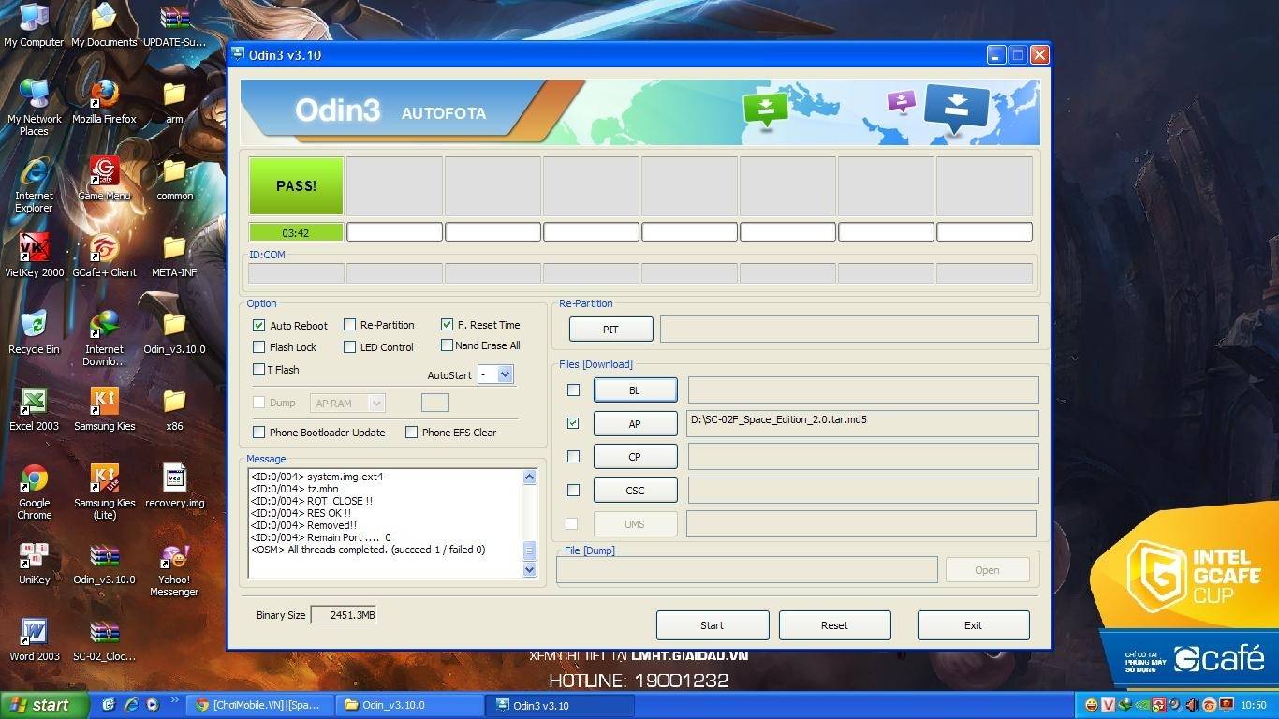Launch Internet Download Manager shortcut
This screenshot has height=719, width=1279.
tap(104, 337)
